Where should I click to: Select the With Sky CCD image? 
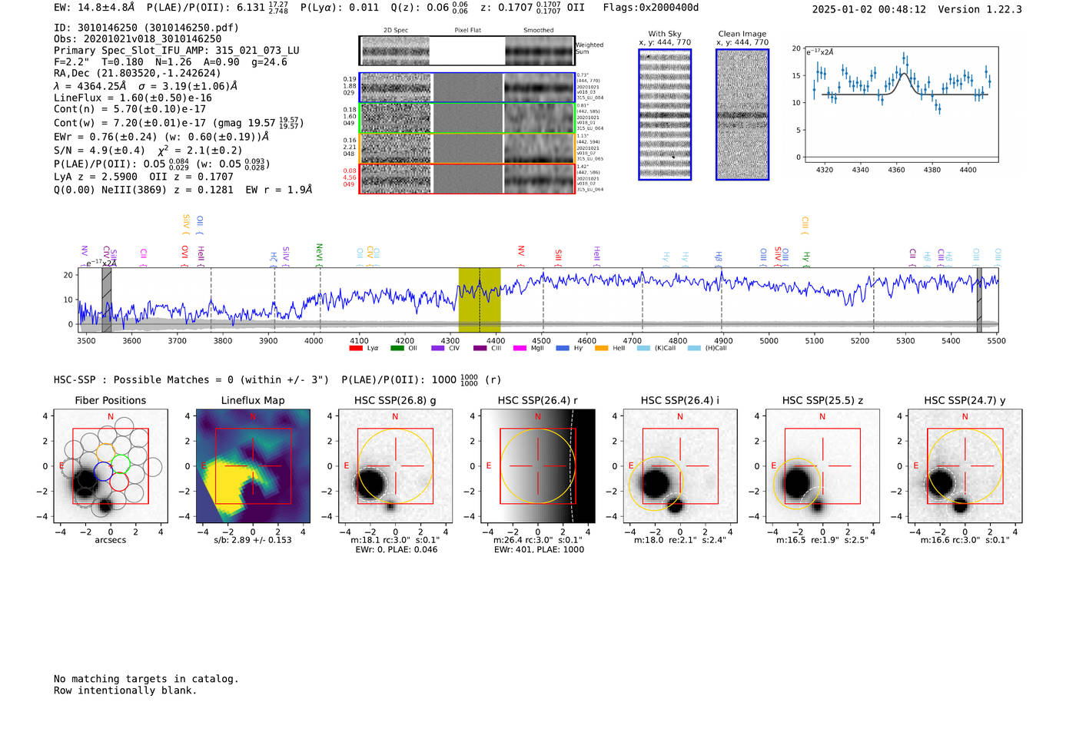pyautogui.click(x=665, y=114)
